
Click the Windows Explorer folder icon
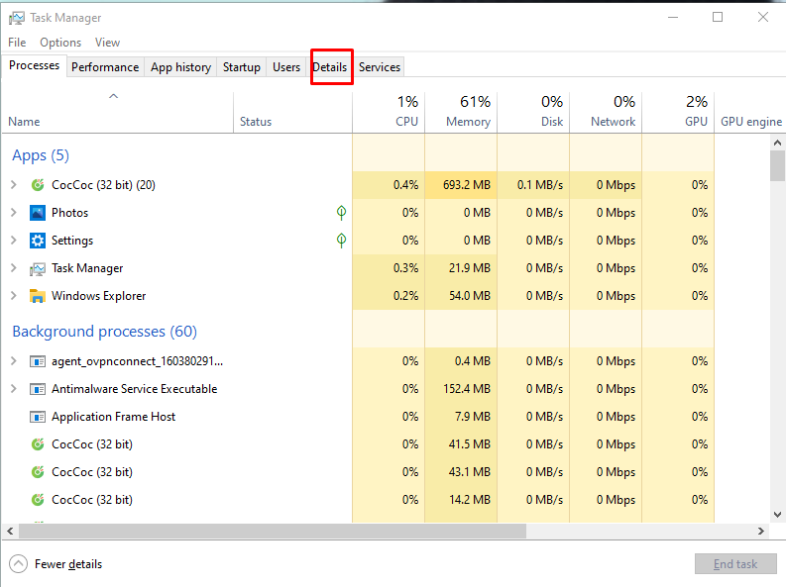click(x=38, y=296)
